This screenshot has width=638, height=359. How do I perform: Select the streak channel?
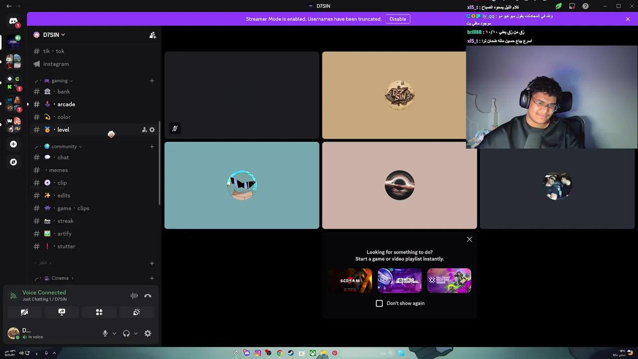[93, 221]
